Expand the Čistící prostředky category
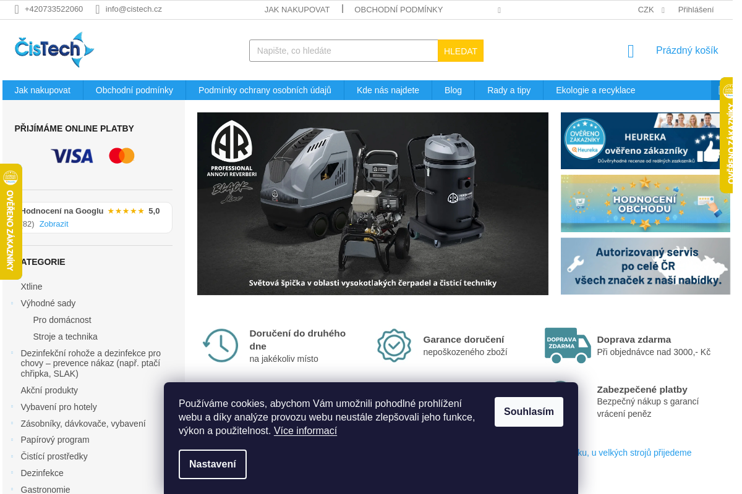742x494 pixels. (12, 456)
